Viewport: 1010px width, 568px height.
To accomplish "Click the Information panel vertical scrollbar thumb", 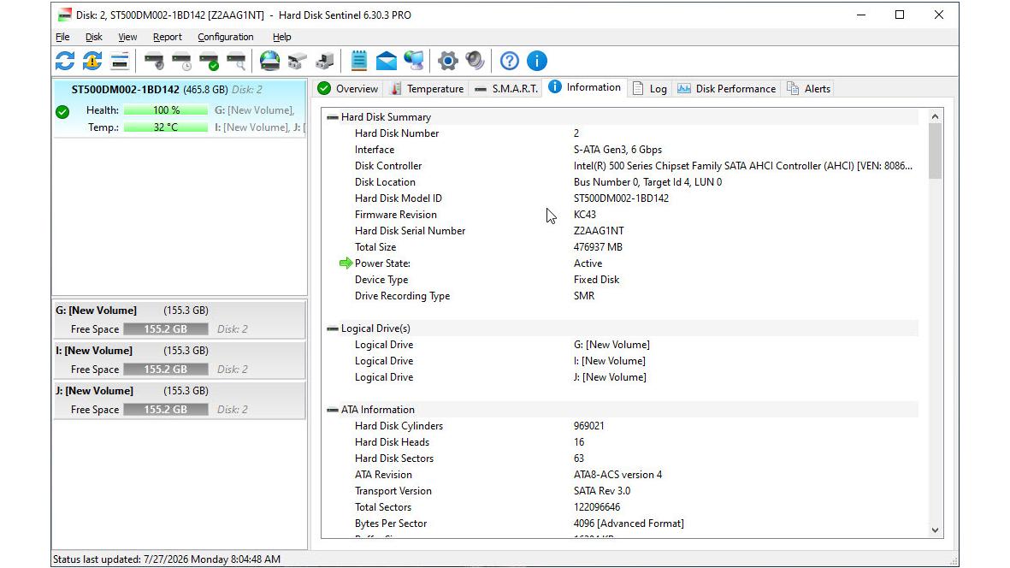I will tap(936, 151).
